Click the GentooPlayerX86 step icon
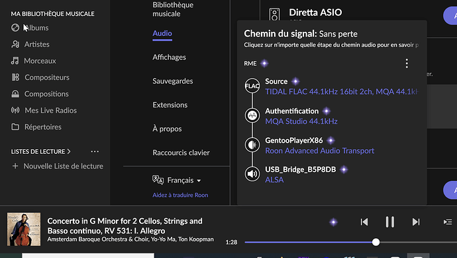457x258 pixels. click(x=252, y=145)
